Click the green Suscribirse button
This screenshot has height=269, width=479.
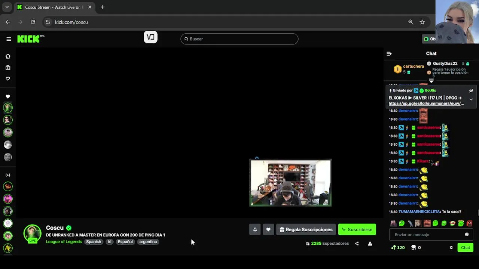(357, 229)
